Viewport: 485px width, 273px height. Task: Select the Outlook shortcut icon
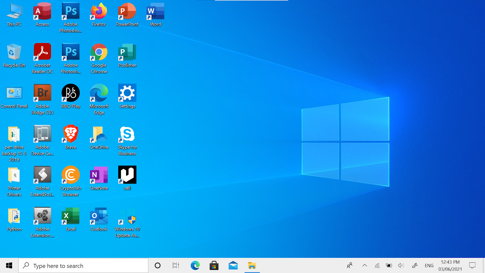tap(99, 219)
